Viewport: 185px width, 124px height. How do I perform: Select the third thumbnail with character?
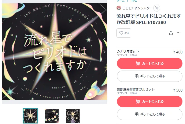tap(73, 116)
